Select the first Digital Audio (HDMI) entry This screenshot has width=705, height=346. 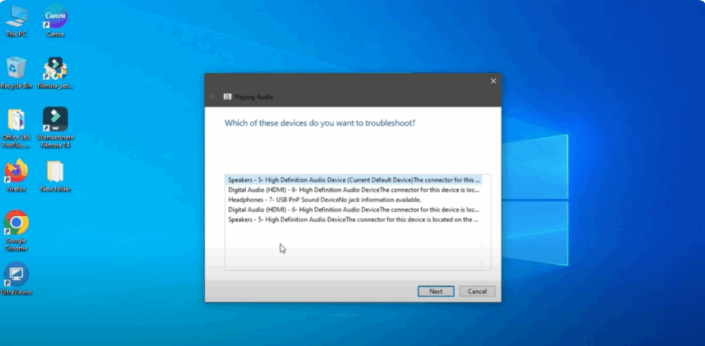pos(354,190)
